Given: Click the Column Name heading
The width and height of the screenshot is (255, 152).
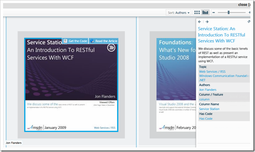Looking at the screenshot, I should pyautogui.click(x=209, y=104).
